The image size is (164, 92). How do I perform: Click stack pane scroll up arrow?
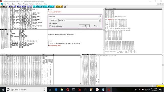click(x=163, y=55)
